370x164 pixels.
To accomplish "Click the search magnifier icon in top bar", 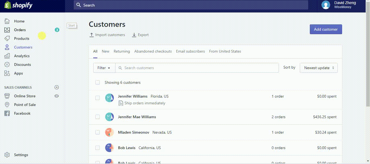I will tap(79, 5).
